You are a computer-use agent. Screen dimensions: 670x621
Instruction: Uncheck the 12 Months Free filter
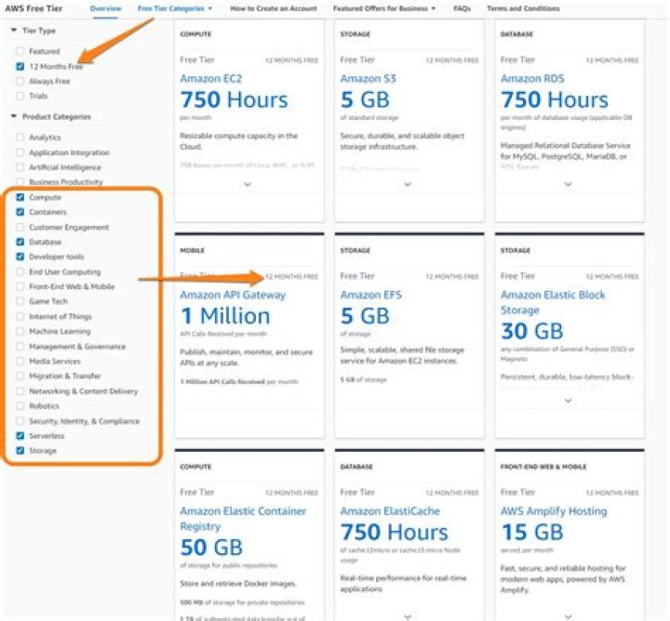[20, 67]
